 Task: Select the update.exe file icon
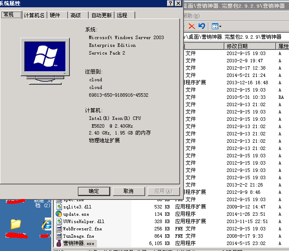click(59, 214)
